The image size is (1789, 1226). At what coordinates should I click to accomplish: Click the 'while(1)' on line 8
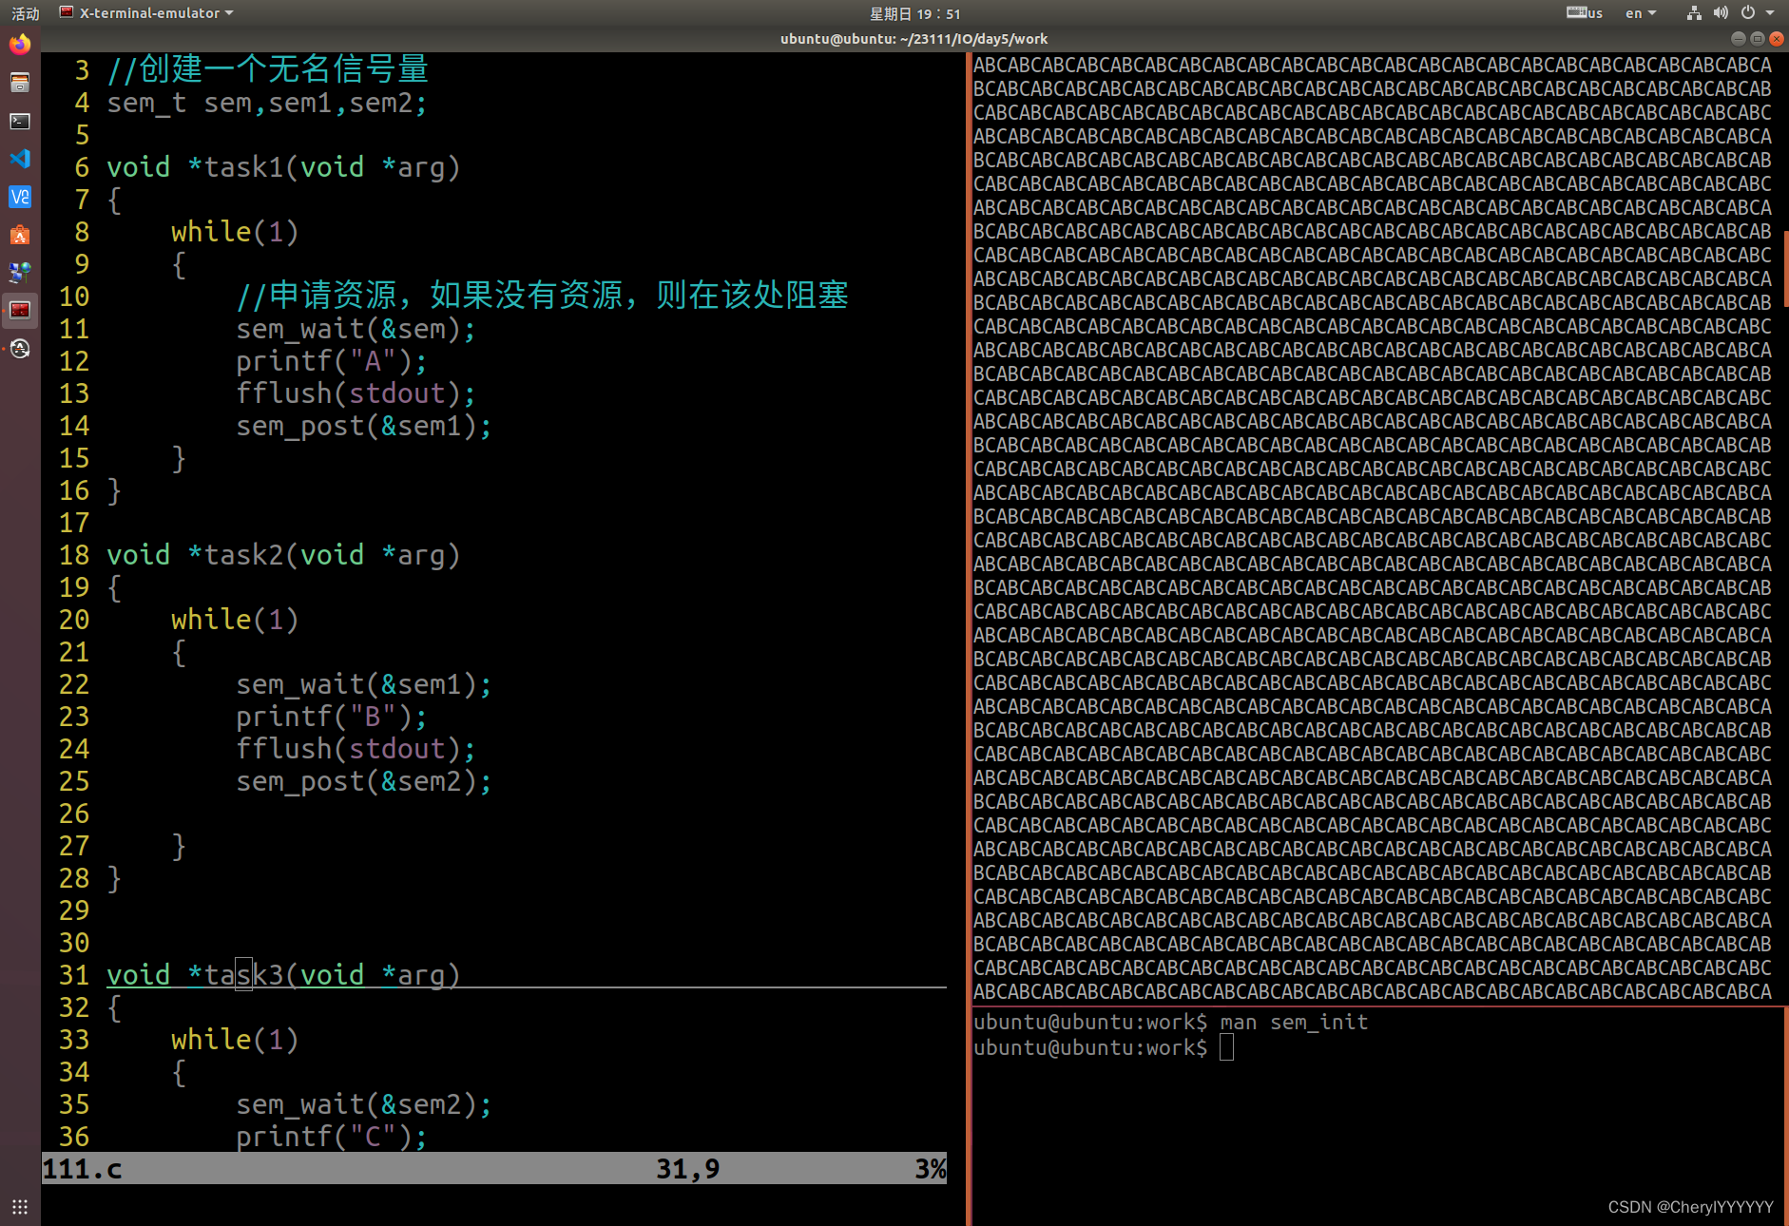tap(235, 232)
